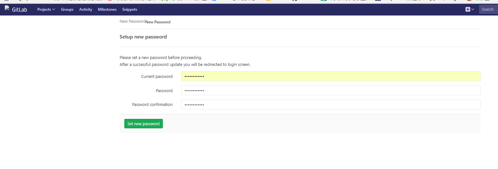Image resolution: width=498 pixels, height=169 pixels.
Task: Navigate to Snippets
Action: [130, 9]
